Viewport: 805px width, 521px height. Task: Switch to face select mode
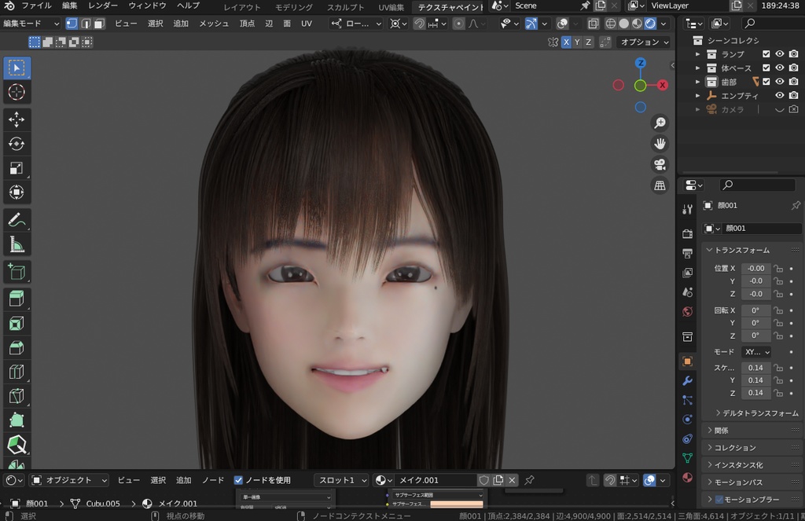[99, 24]
